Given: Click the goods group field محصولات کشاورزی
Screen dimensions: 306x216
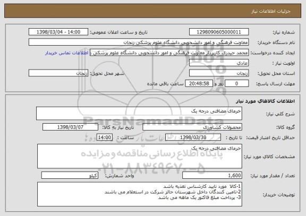Looking at the screenshot, I should pyautogui.click(x=192, y=127).
